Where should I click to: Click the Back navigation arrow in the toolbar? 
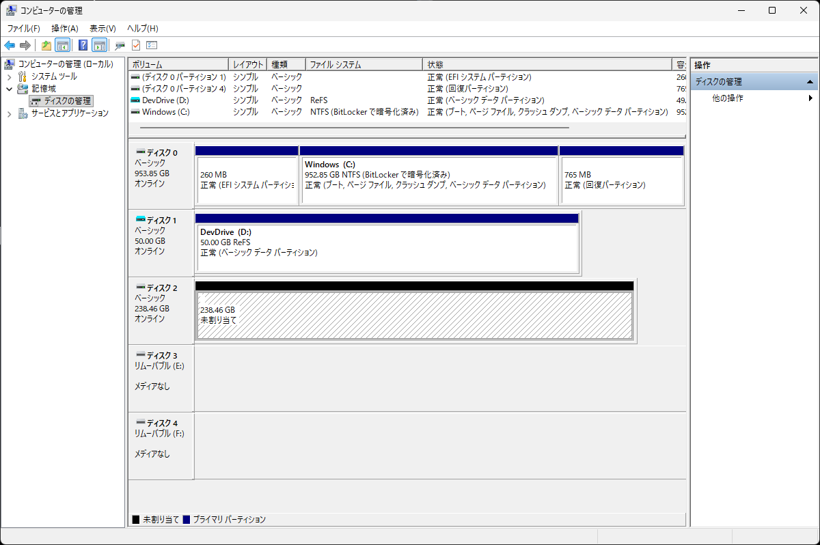coord(9,45)
